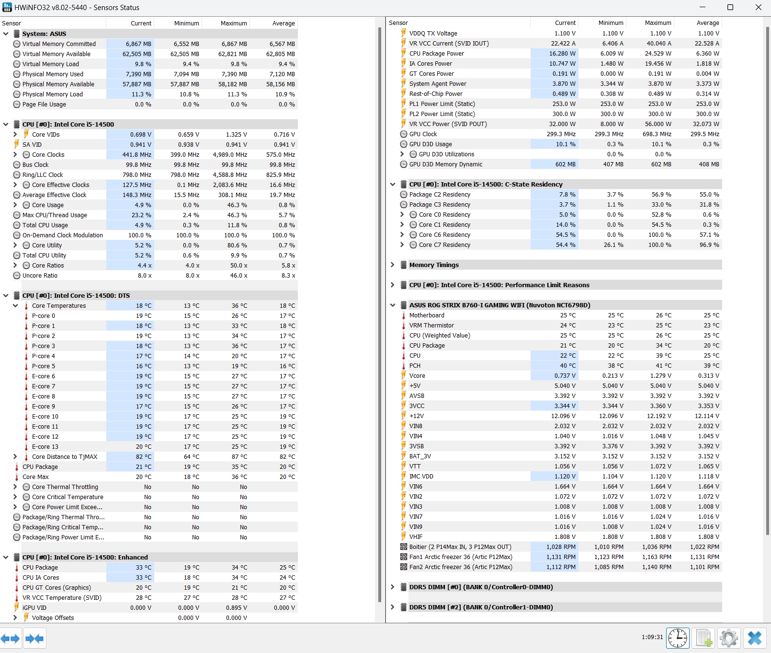Click the expand layout arrows icon

coord(10,638)
